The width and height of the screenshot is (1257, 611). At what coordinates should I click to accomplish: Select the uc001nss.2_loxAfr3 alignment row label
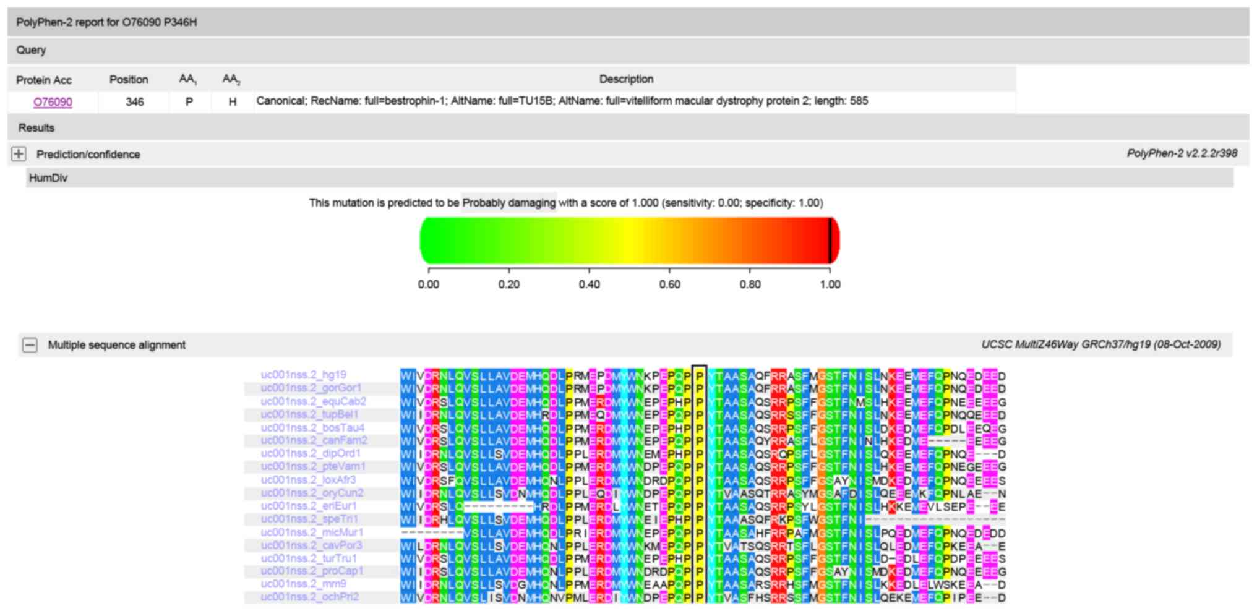pos(308,480)
